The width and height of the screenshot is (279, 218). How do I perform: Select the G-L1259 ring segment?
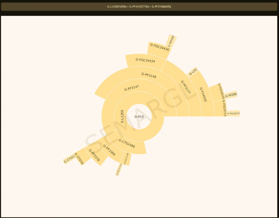[122, 116]
